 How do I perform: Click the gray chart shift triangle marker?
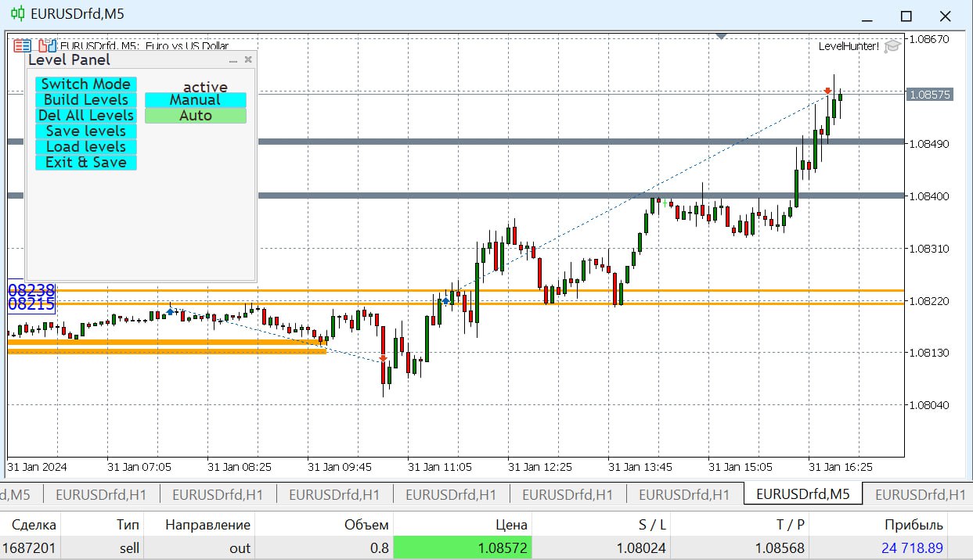(x=722, y=36)
